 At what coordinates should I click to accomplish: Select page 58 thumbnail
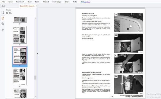[20, 76]
